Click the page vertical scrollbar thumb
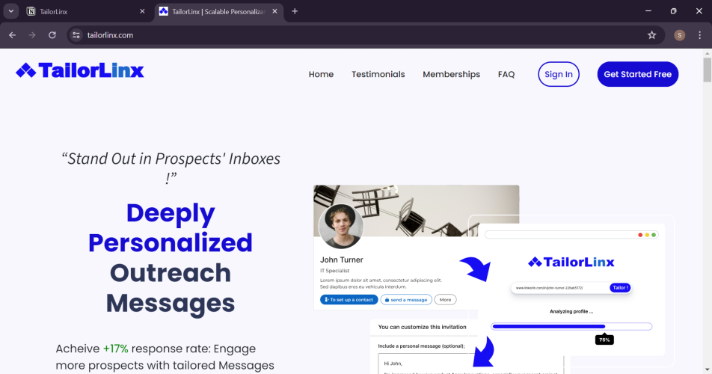 [x=707, y=70]
